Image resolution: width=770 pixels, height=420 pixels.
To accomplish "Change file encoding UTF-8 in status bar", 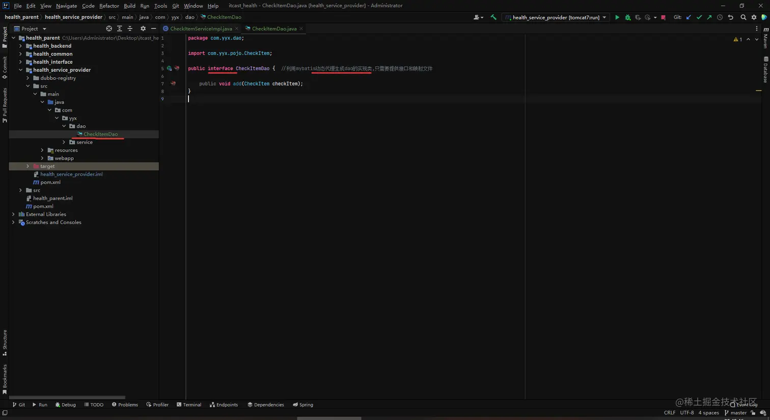I will (x=687, y=413).
